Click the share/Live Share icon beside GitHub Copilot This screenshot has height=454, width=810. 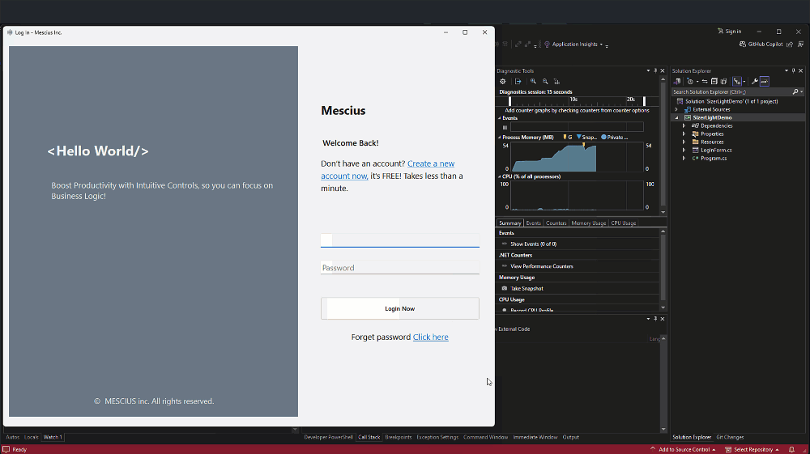point(790,45)
